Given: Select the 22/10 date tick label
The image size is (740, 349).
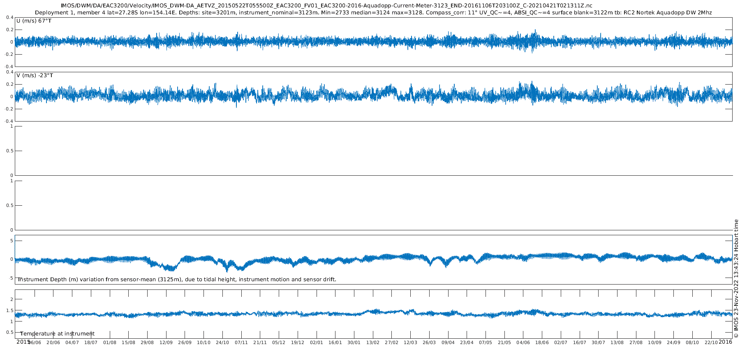Looking at the screenshot, I should point(711,342).
